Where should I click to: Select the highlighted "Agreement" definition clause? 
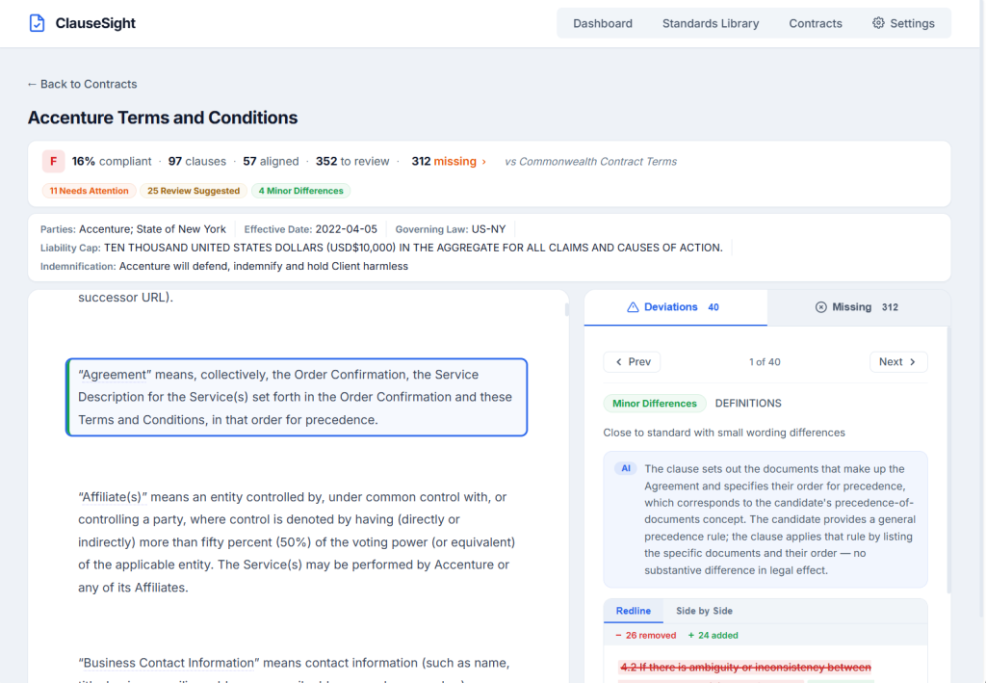pos(297,397)
